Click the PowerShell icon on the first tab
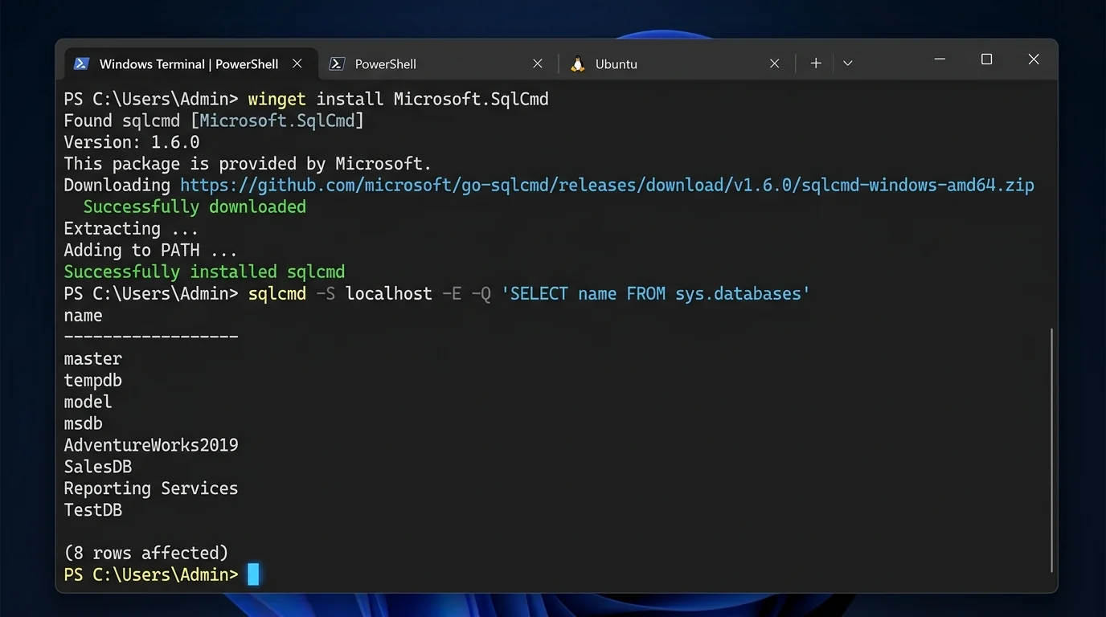This screenshot has width=1106, height=617. click(x=81, y=63)
